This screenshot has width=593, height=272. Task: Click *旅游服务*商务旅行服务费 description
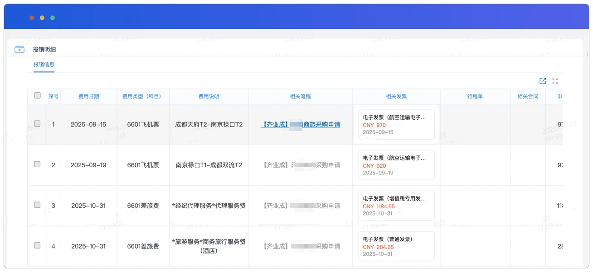(x=209, y=246)
